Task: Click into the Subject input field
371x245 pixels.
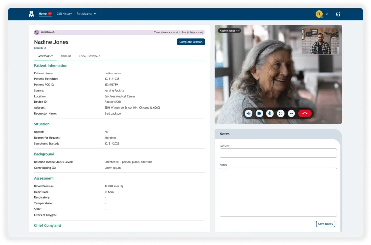Action: 278,153
